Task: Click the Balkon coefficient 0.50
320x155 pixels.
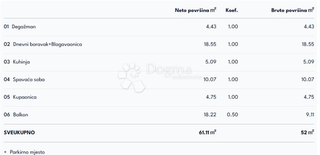Action: coord(232,115)
